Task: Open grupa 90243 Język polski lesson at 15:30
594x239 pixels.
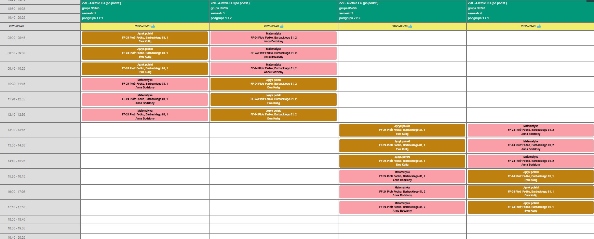Action: point(531,177)
